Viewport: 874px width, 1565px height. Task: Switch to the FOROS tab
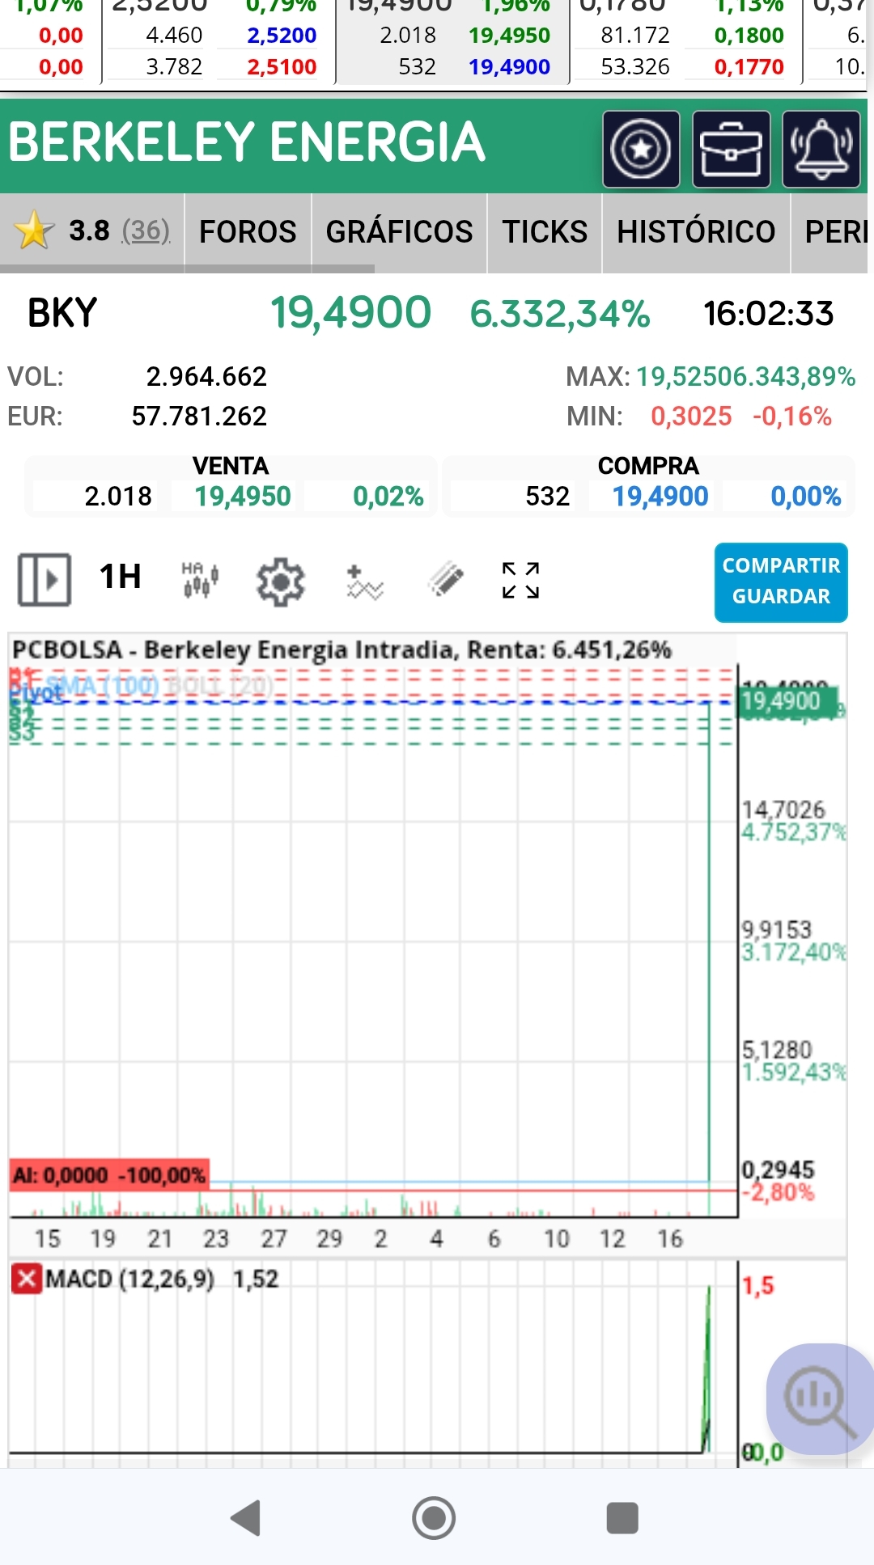click(x=248, y=232)
